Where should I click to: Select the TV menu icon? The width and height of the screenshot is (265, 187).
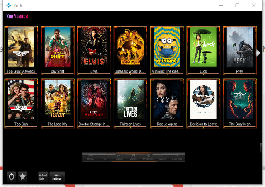tap(105, 157)
